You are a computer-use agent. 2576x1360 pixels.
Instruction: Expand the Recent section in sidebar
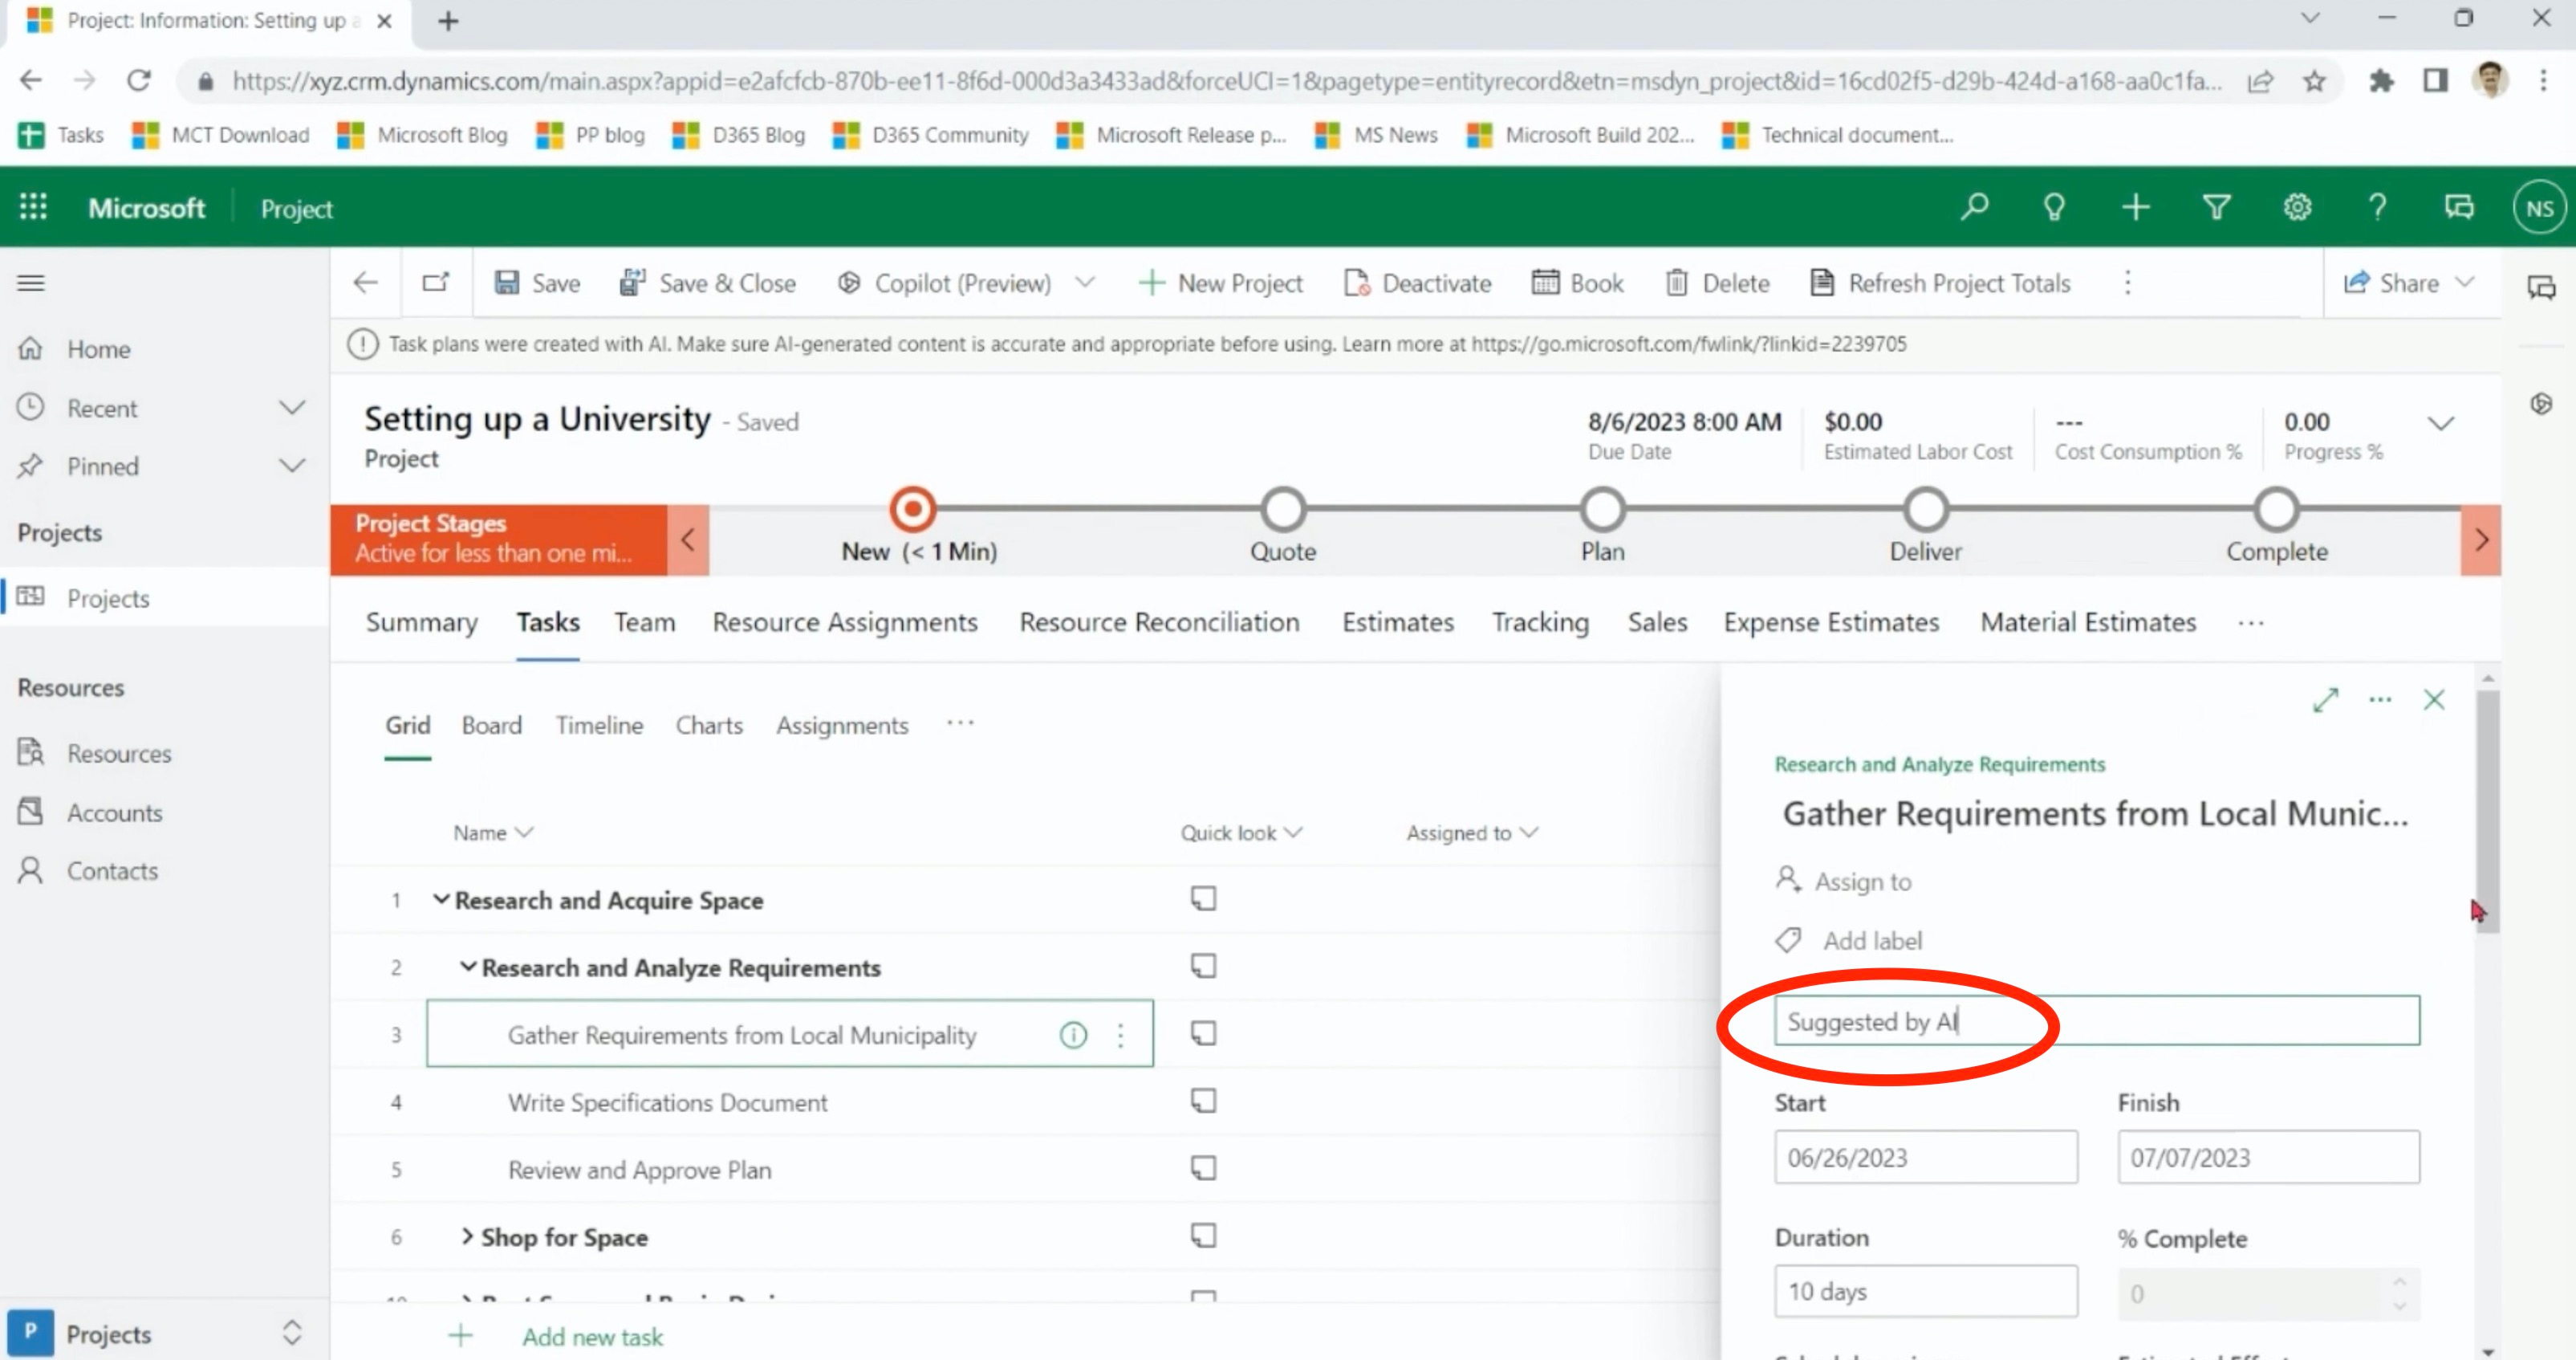[292, 407]
